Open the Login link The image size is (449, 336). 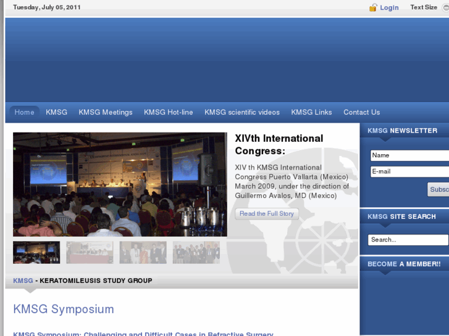click(389, 8)
